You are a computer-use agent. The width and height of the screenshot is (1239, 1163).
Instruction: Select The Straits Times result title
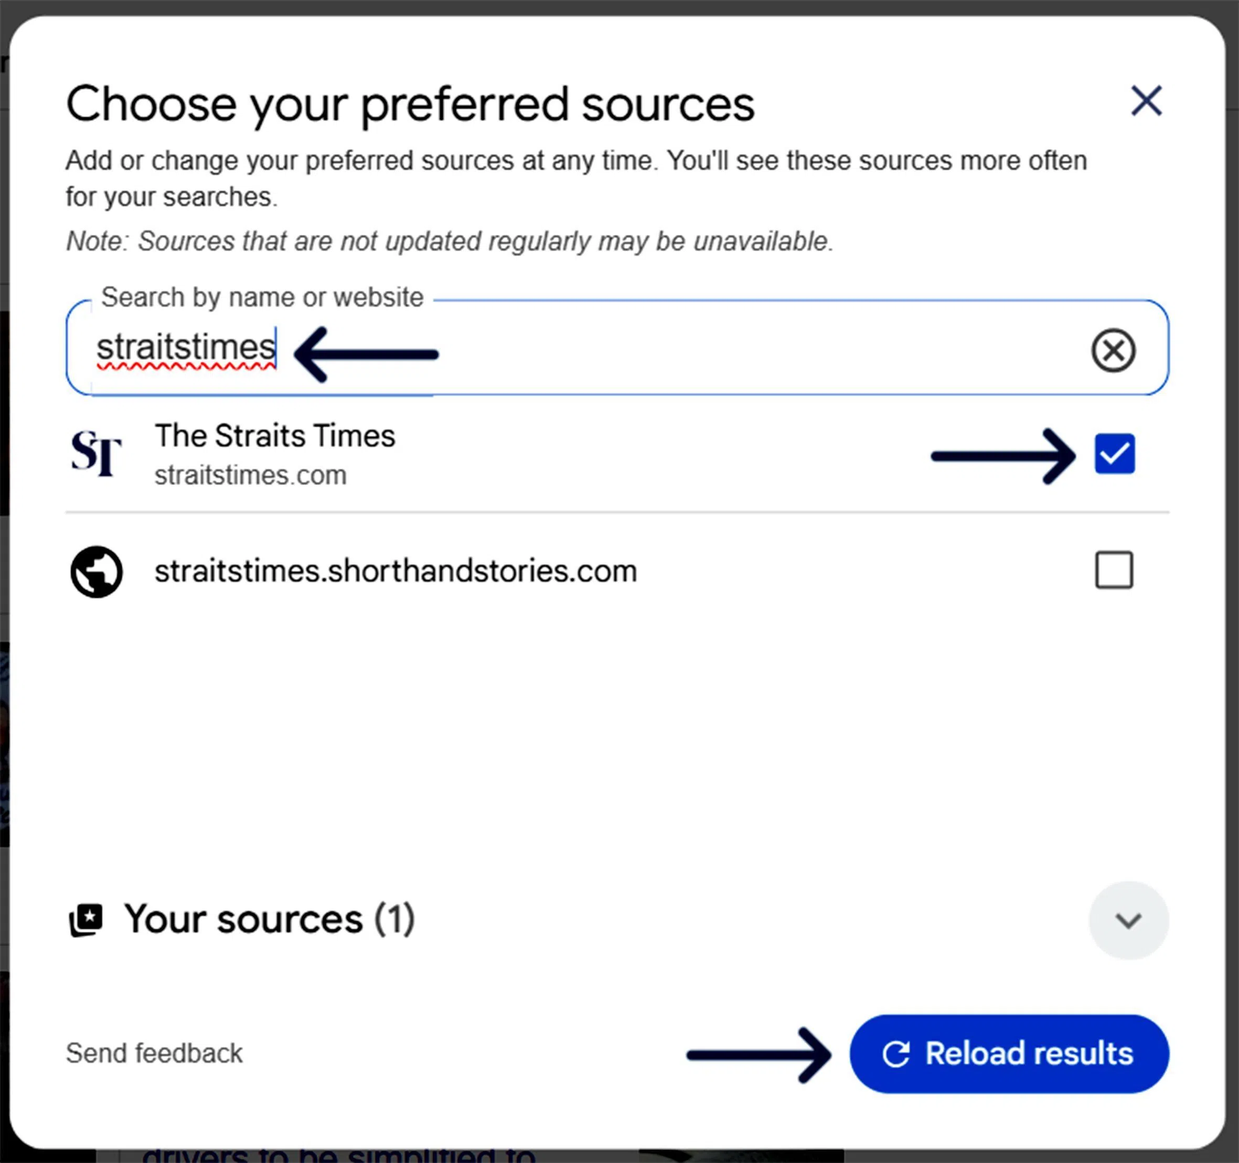pyautogui.click(x=275, y=435)
